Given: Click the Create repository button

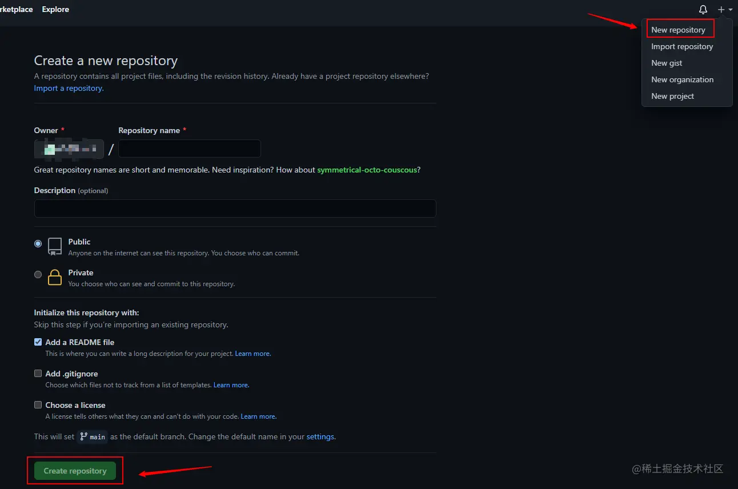Looking at the screenshot, I should pyautogui.click(x=75, y=471).
